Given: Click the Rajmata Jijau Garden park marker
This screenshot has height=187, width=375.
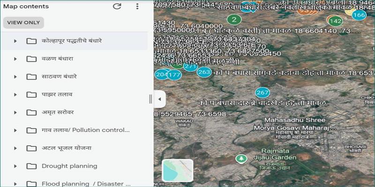Looking at the screenshot, I should [242, 159].
